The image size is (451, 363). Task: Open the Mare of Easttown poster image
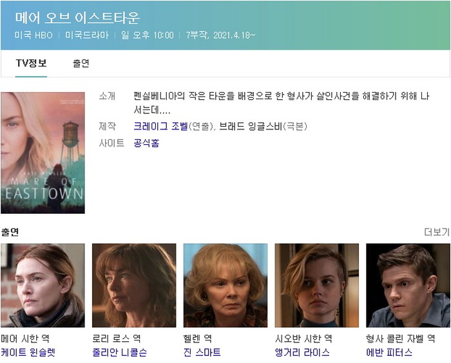tap(43, 153)
